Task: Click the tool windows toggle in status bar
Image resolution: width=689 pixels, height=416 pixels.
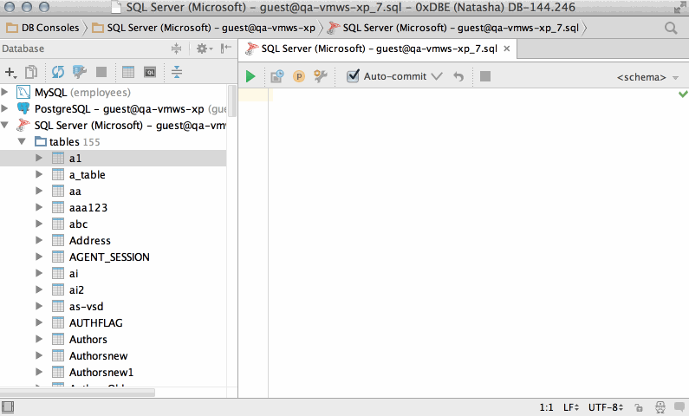Action: 8,407
